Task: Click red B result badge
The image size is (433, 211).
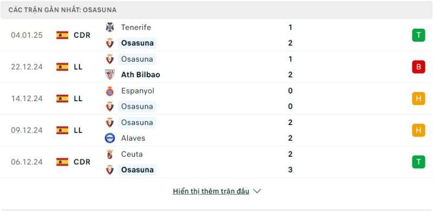Action: coord(418,67)
